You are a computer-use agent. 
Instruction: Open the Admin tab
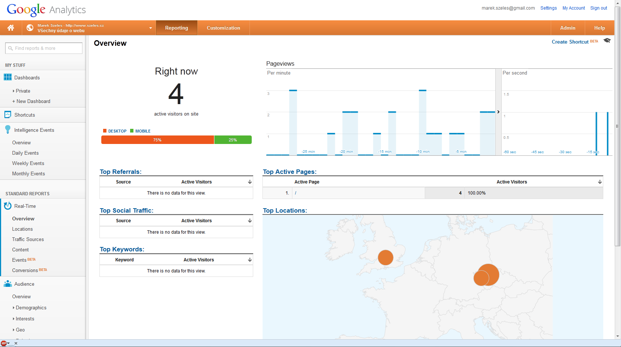567,28
